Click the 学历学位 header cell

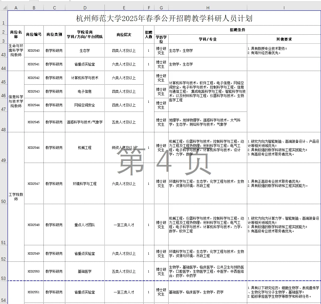[x=161, y=39]
